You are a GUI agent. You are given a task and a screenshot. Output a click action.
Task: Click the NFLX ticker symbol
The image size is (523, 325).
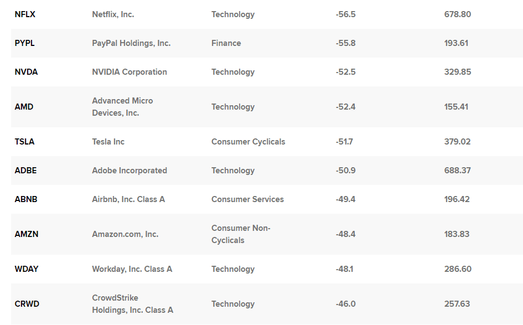(x=25, y=14)
